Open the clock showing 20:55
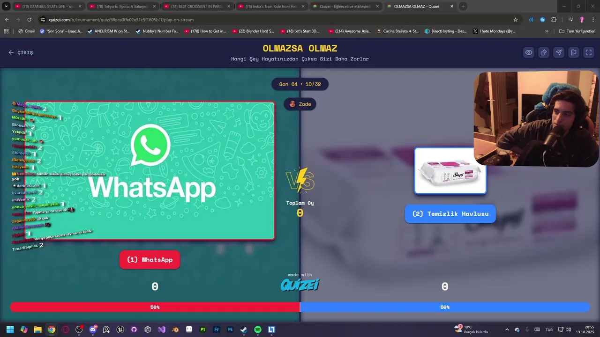600x337 pixels. (586, 330)
